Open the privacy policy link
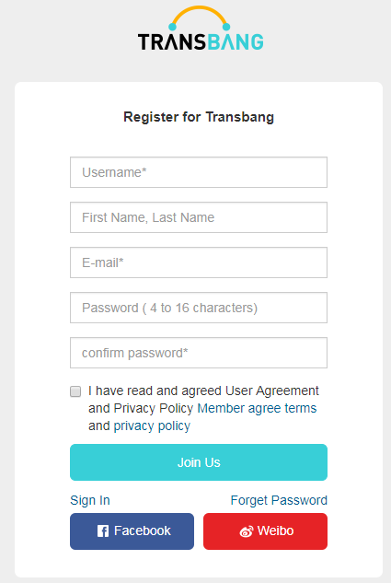 (x=152, y=426)
